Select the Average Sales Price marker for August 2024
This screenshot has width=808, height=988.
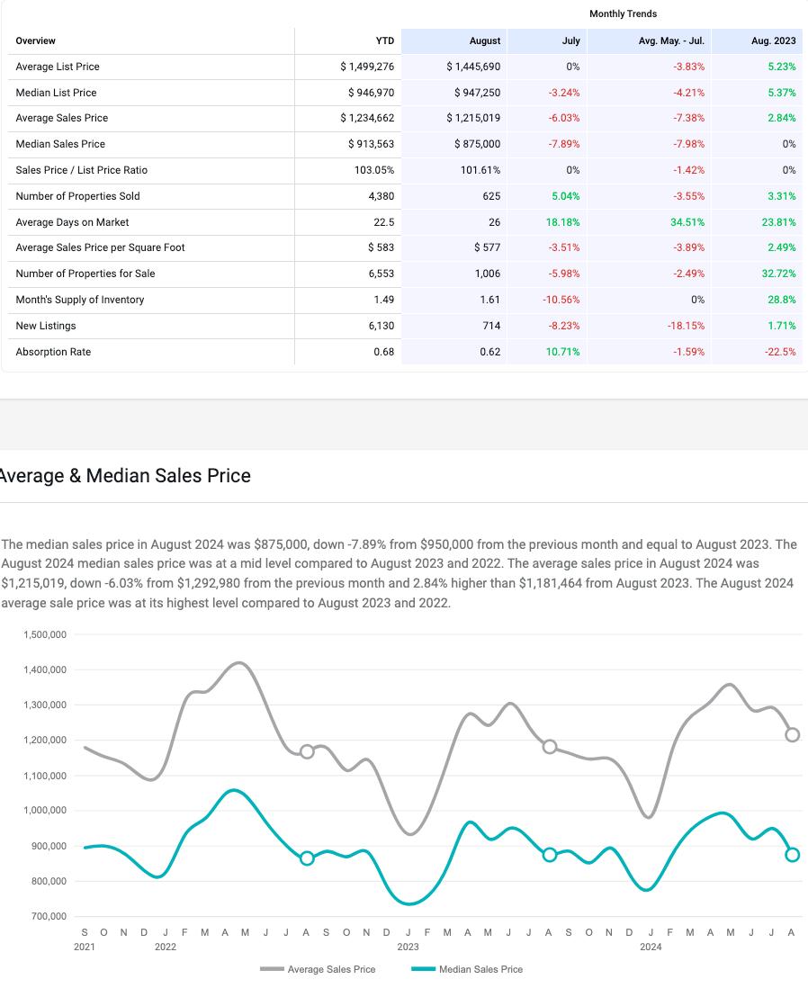792,735
